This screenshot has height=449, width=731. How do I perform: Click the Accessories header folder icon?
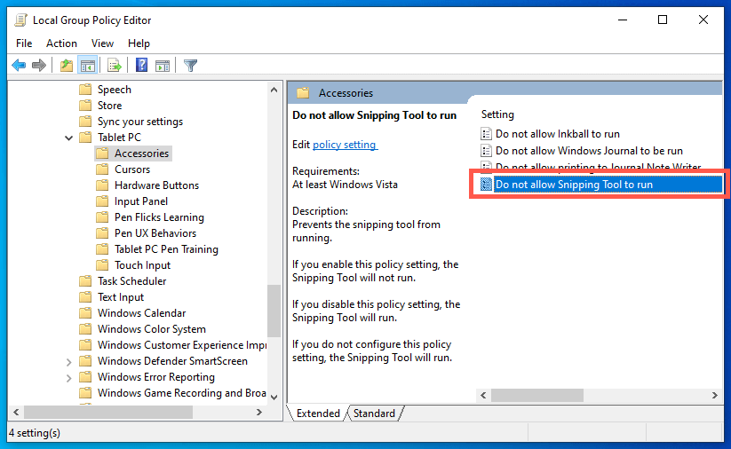coord(303,92)
